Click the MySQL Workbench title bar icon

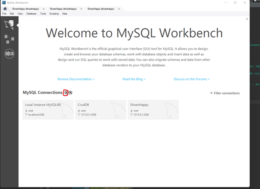pyautogui.click(x=4, y=3)
